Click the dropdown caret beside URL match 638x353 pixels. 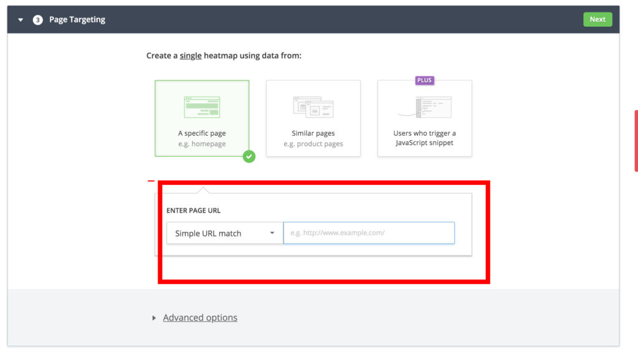tap(272, 233)
